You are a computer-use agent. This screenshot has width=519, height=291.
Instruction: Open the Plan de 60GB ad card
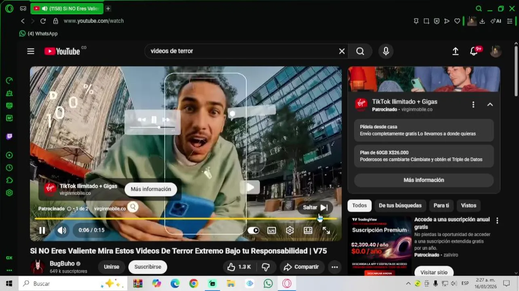(x=424, y=156)
